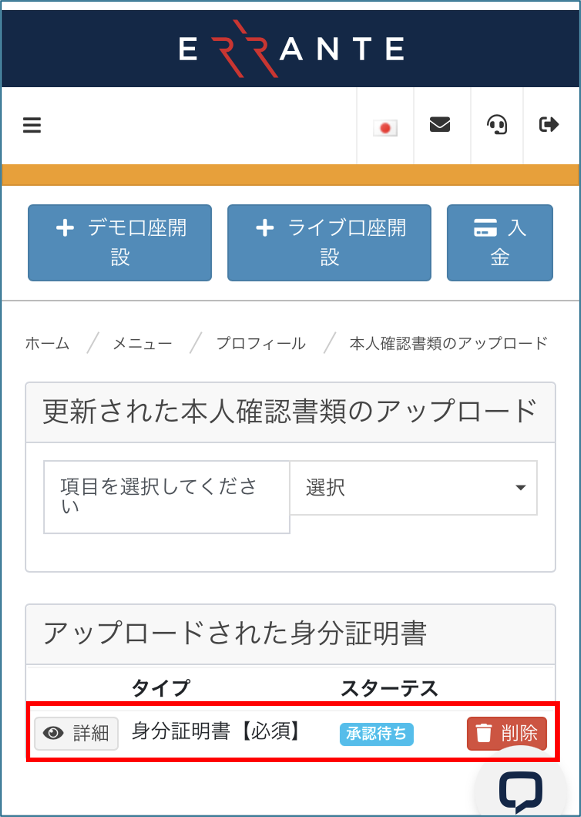Click the 承認待ち status badge
The height and width of the screenshot is (817, 581).
coord(376,734)
